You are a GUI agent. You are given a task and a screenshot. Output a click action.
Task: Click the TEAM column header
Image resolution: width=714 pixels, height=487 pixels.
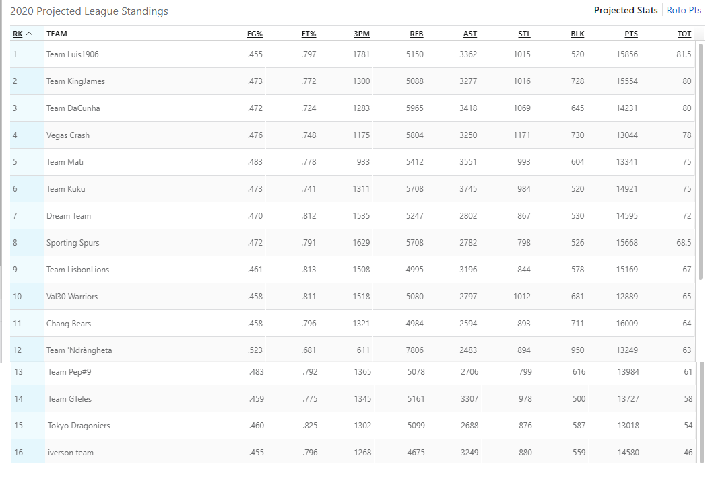[x=57, y=34]
